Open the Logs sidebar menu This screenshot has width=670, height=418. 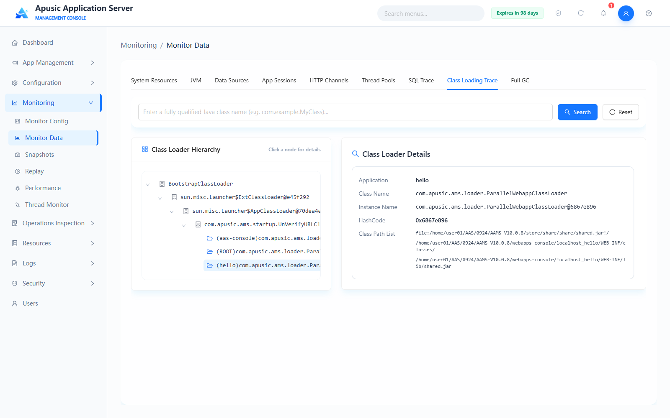[53, 263]
